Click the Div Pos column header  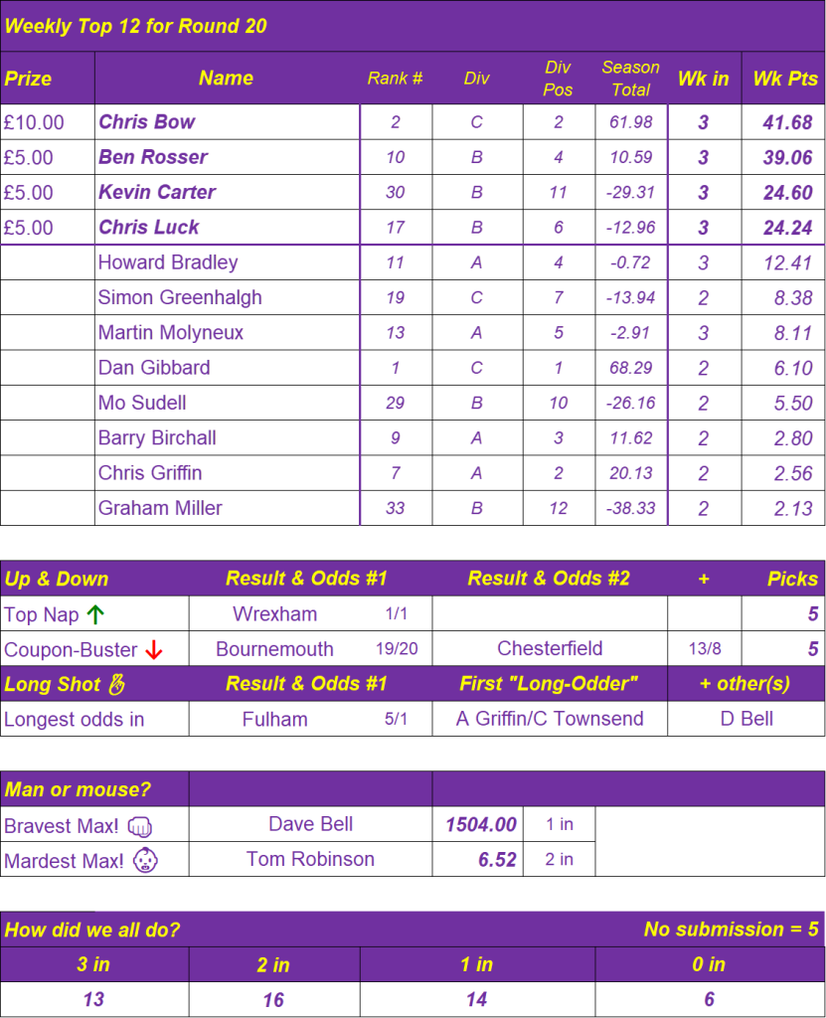(559, 79)
